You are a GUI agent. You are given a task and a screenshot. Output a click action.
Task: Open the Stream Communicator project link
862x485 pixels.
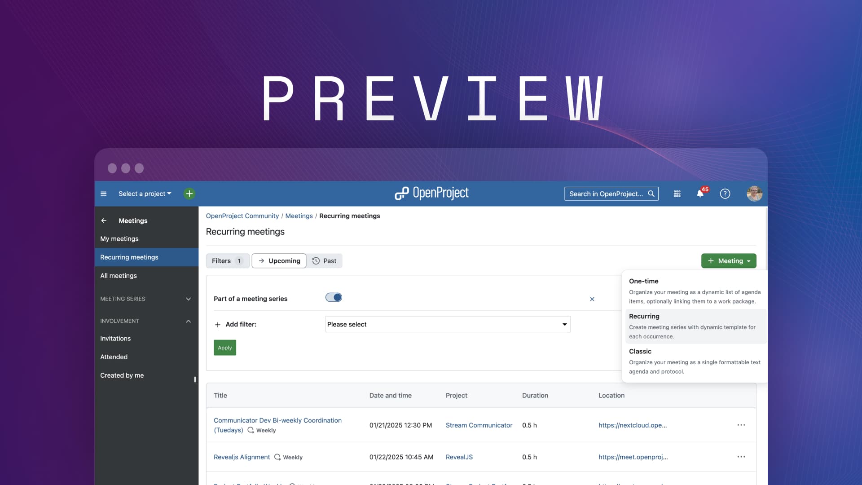479,425
